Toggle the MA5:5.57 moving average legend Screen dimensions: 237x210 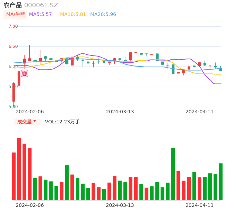[x=40, y=15]
